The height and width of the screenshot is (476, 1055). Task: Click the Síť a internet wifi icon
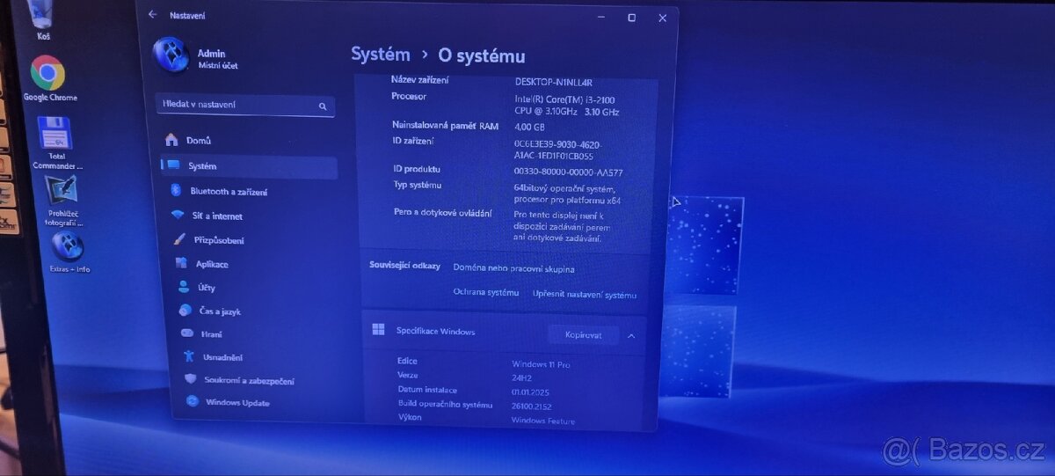177,215
